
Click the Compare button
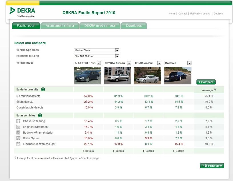[206, 82]
